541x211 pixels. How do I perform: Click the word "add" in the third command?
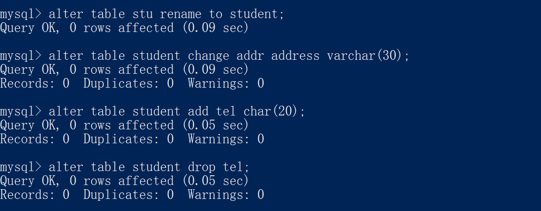pos(198,112)
